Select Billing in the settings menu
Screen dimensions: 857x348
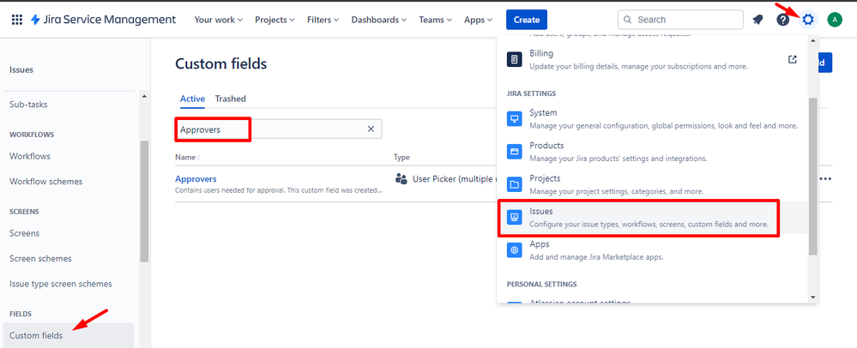coord(653,59)
